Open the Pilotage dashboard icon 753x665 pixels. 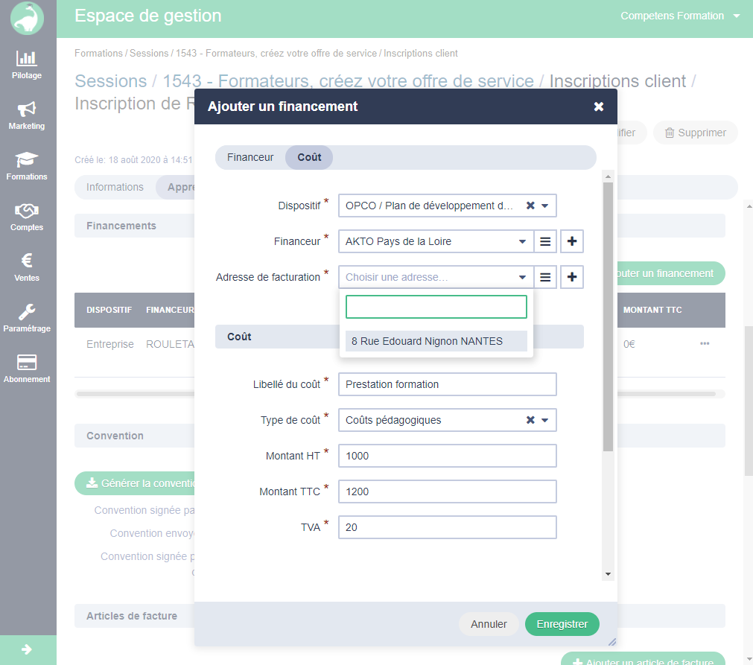(27, 64)
